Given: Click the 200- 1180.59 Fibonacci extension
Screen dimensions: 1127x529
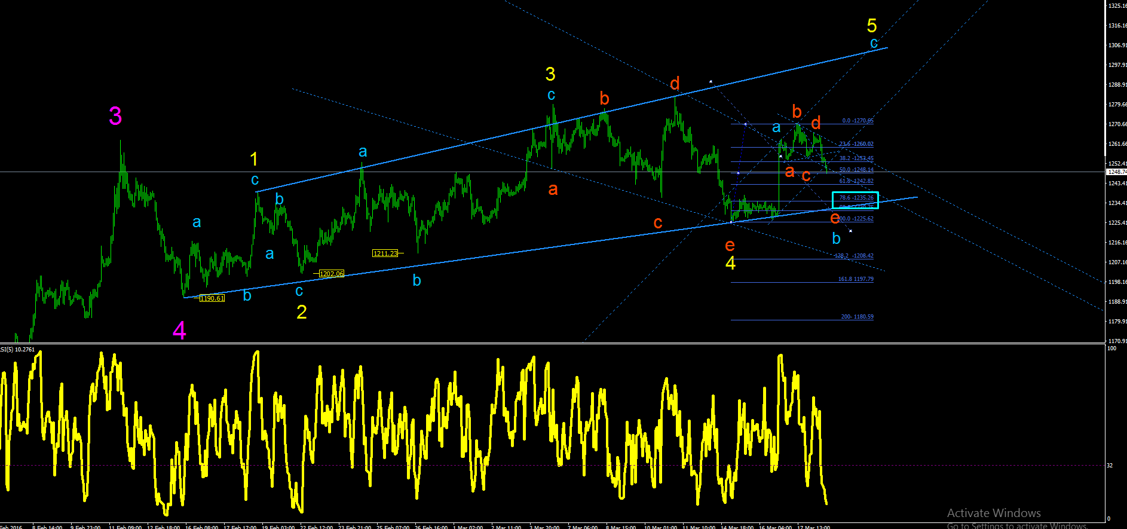Looking at the screenshot, I should tap(857, 317).
